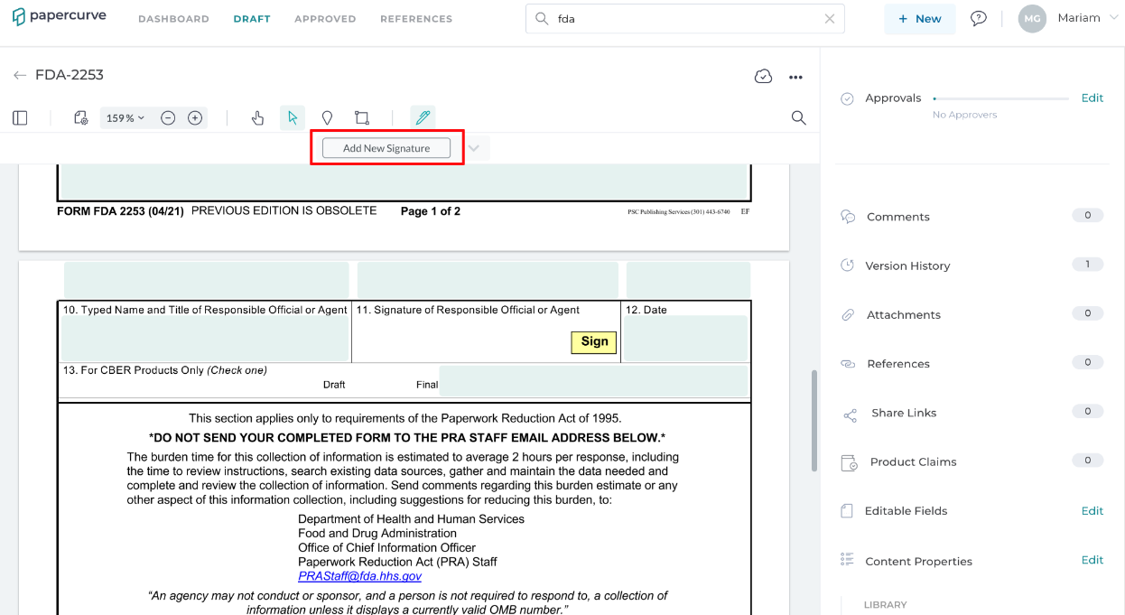
Task: Select the rectangle area tool
Action: [x=362, y=117]
